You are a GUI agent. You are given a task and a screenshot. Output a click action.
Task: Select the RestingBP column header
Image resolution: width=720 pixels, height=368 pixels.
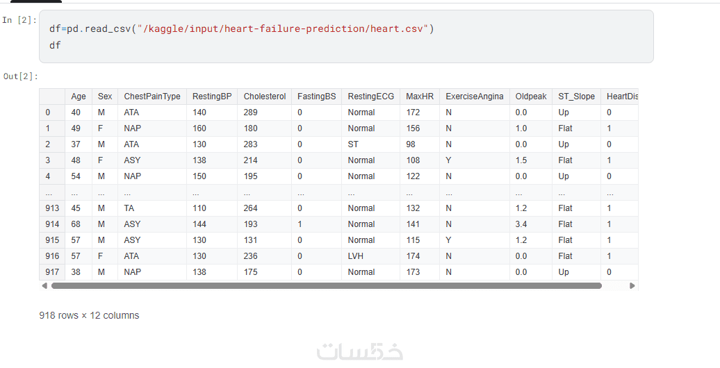coord(212,97)
